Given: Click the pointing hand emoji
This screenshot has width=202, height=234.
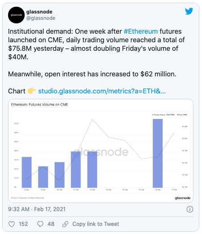Looking at the screenshot, I should [32, 91].
